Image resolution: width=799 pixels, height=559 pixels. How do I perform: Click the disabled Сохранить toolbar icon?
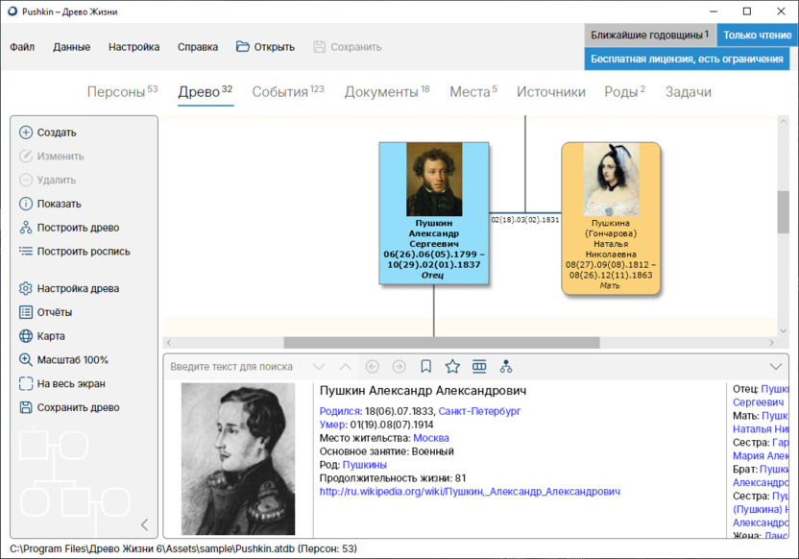click(x=320, y=47)
